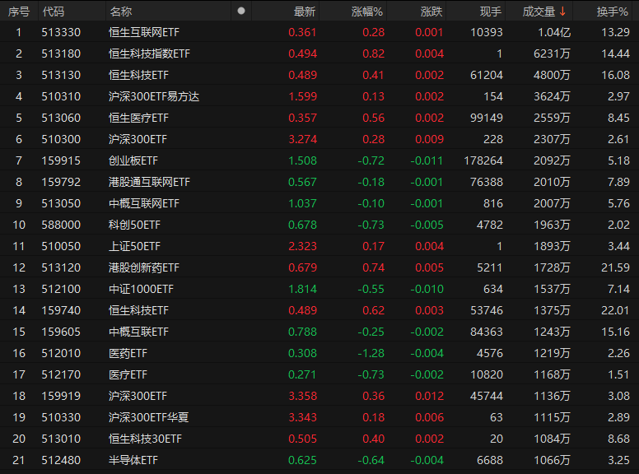Click code 513130
Screen dimensions: 639x474
[61, 75]
